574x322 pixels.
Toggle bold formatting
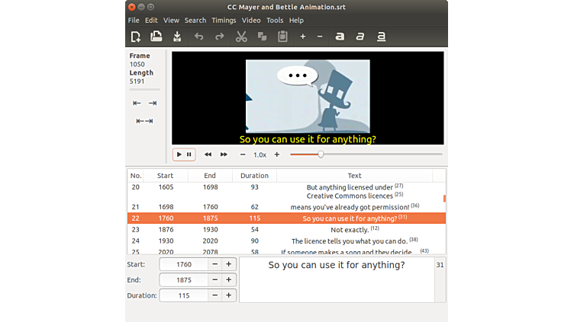click(340, 37)
